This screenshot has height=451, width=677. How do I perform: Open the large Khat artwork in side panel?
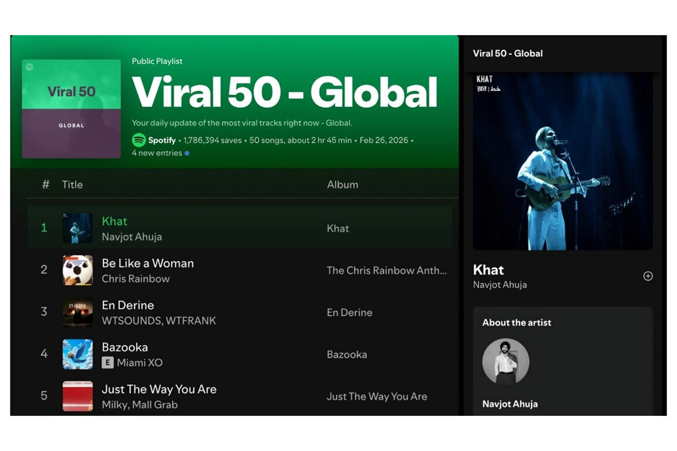tap(563, 161)
